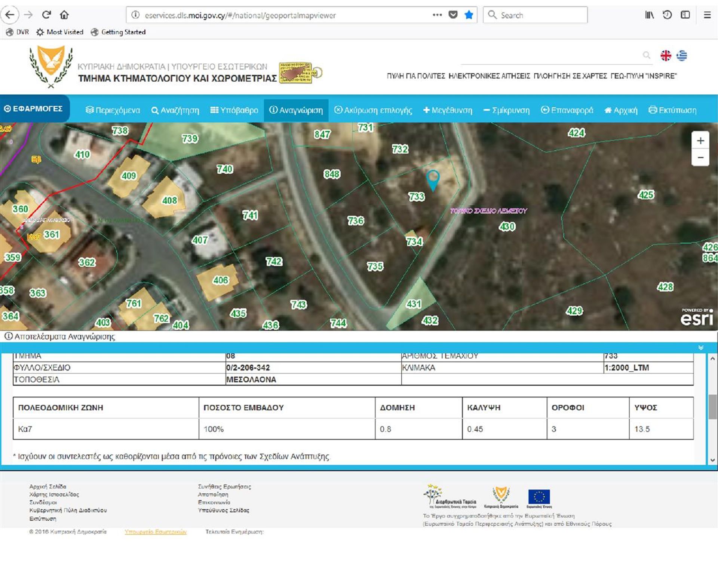Open Επικοινωνία footer link
718x575 pixels.
(214, 502)
